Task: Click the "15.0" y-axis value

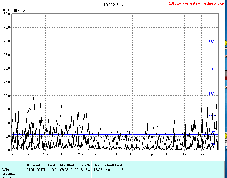Action: (x=7, y=109)
